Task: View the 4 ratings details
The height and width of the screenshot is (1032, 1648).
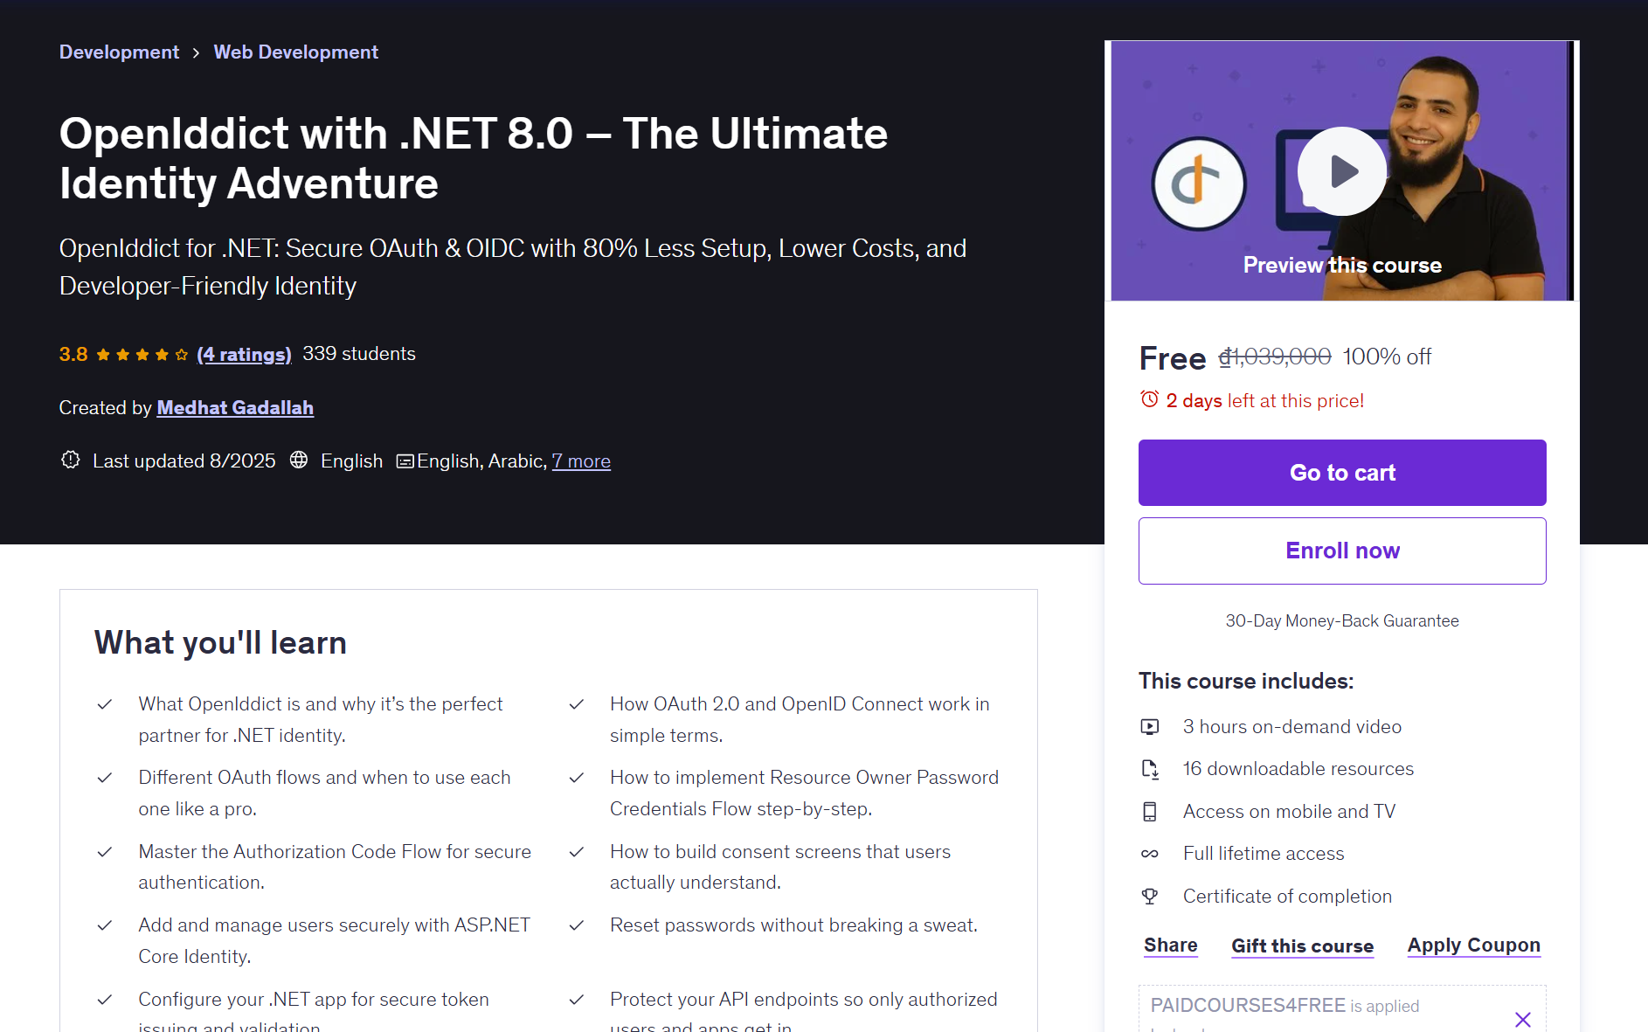Action: [x=245, y=354]
